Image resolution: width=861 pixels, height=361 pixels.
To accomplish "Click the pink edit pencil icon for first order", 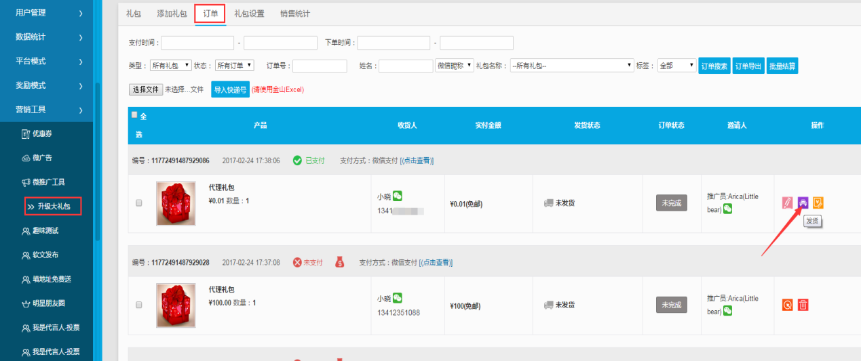I will (x=787, y=202).
